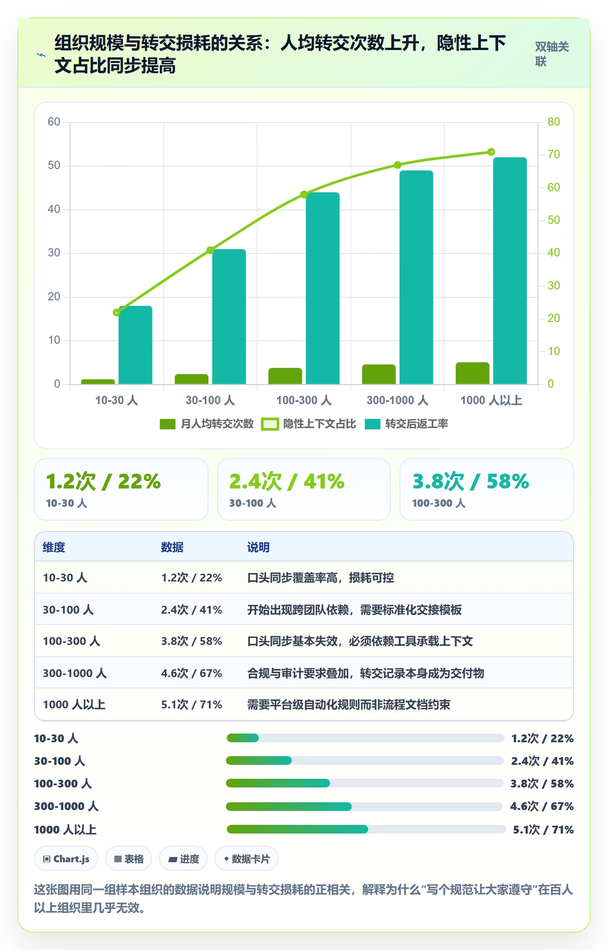Click the 数据 column header
Image resolution: width=608 pixels, height=950 pixels.
point(172,547)
